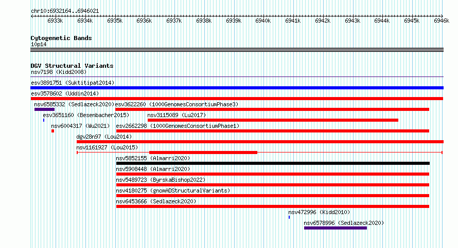458x248 pixels.
Task: Select the red nsv5489723 variant bar
Action: point(273,185)
